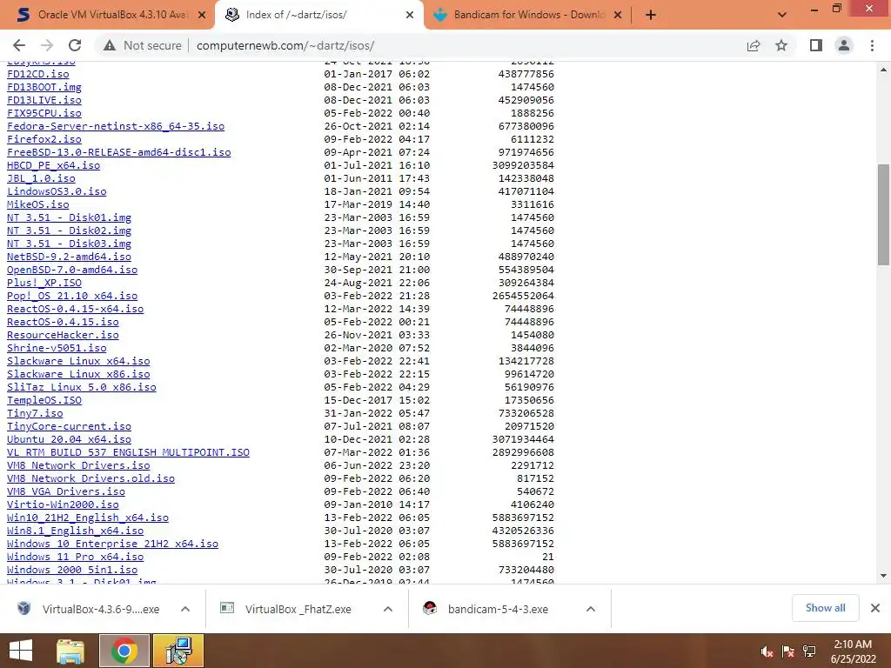Download VM8 Network Drivers.old.iso
891x668 pixels.
tap(90, 479)
